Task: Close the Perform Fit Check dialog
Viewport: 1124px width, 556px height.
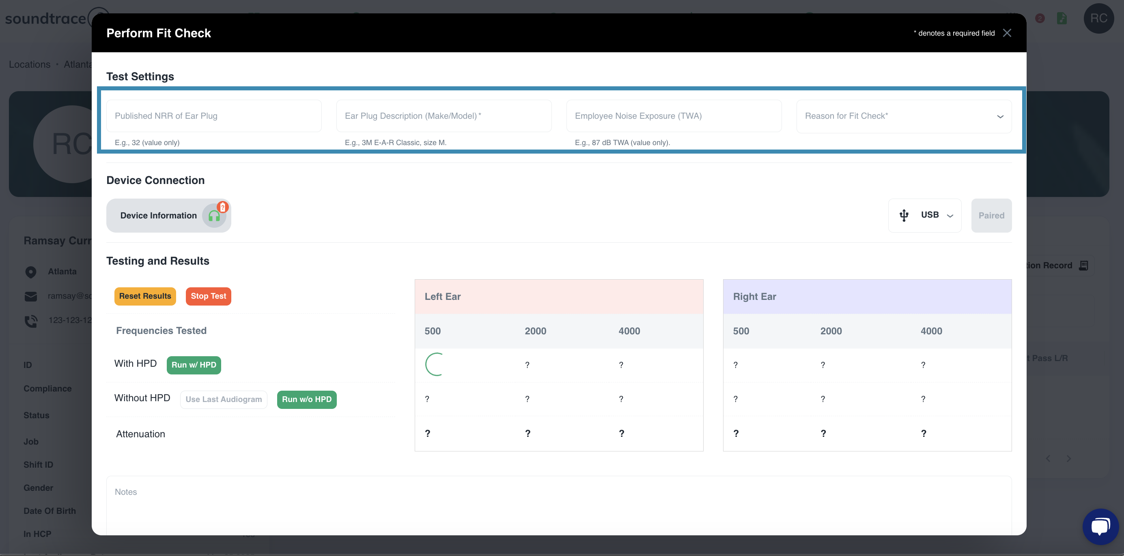Action: (1007, 33)
